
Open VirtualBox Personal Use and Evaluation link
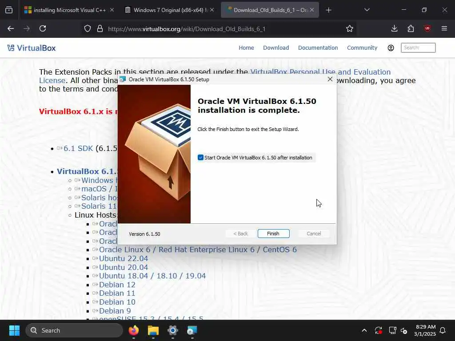tap(320, 72)
